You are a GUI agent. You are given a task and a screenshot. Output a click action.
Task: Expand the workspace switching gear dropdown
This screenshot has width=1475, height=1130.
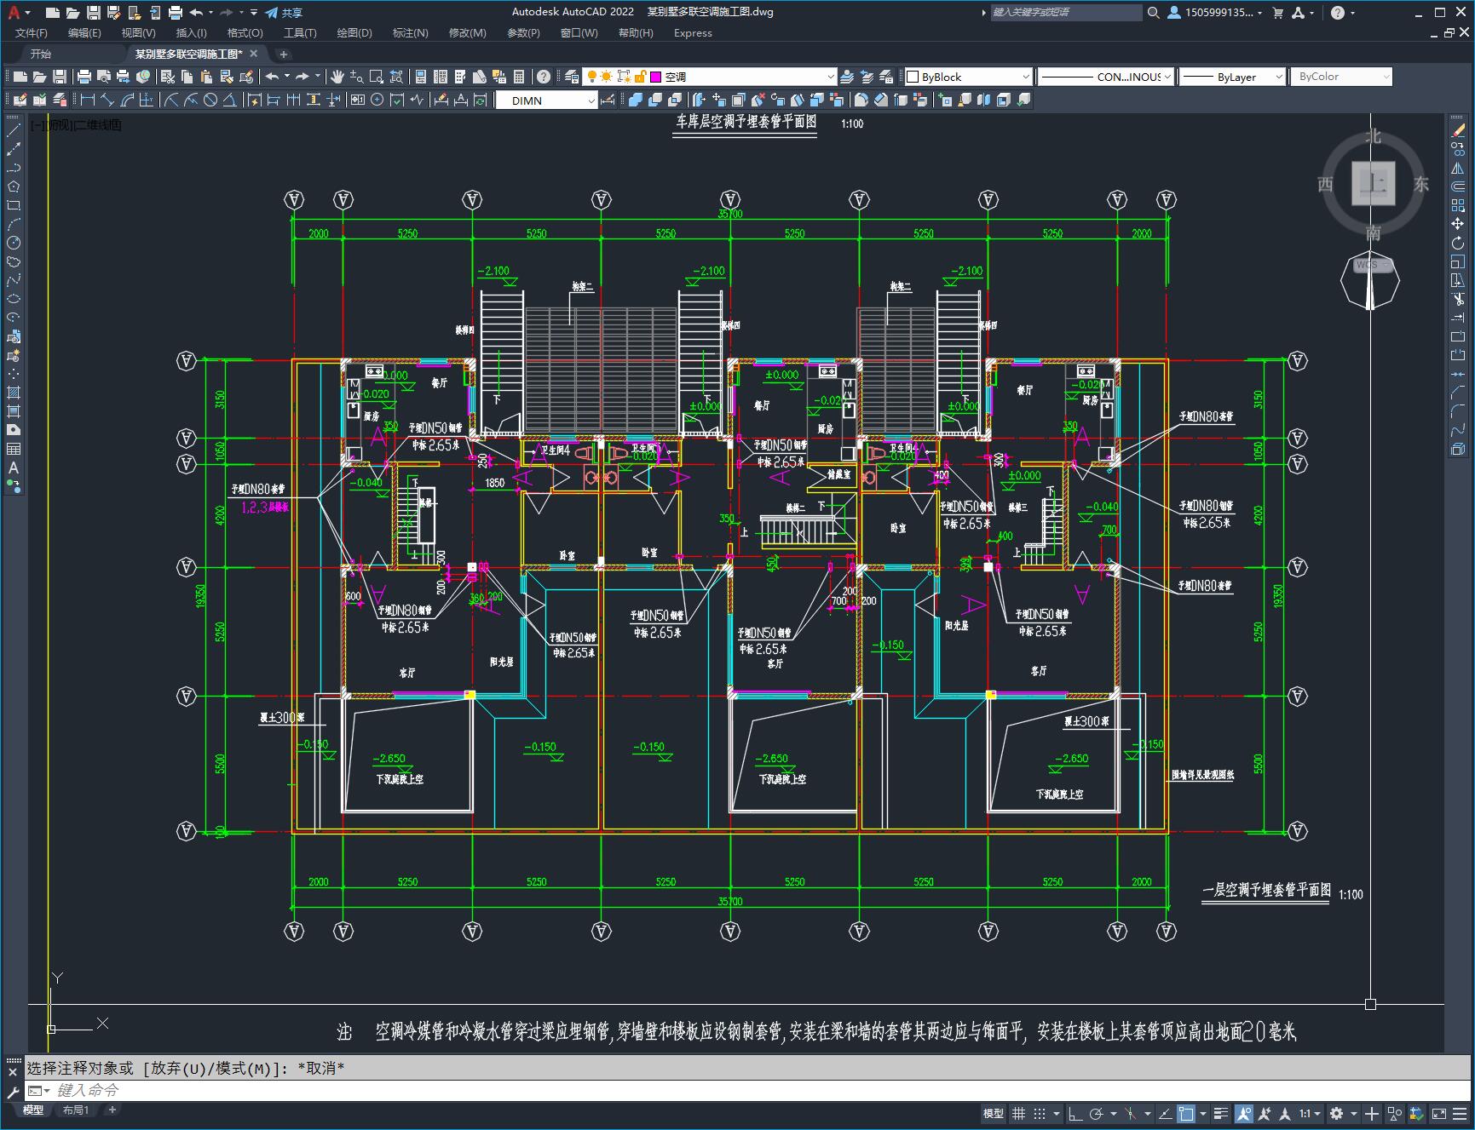1354,1113
